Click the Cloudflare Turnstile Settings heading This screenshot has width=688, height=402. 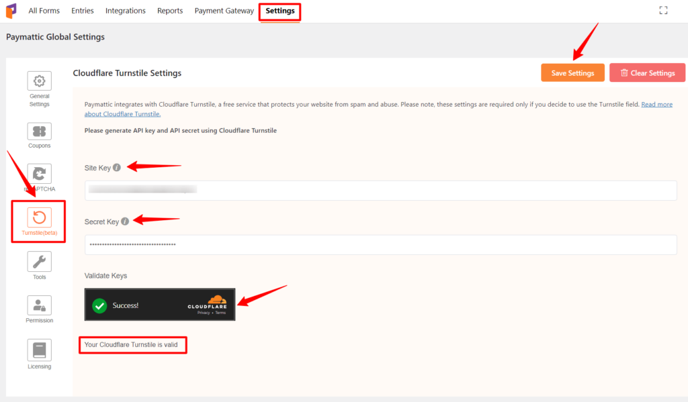pos(127,73)
